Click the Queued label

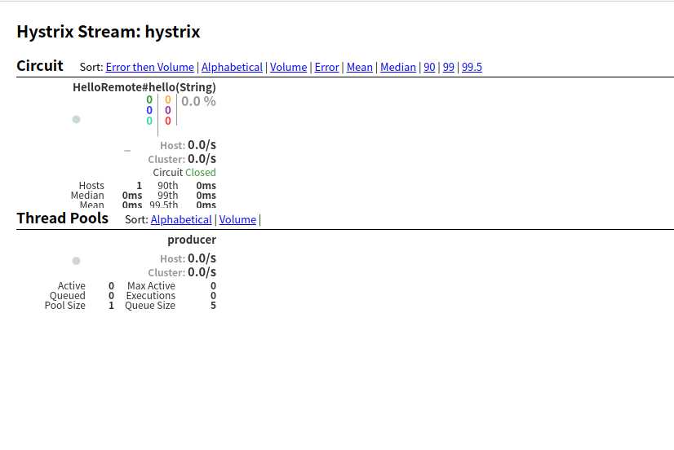pos(68,295)
